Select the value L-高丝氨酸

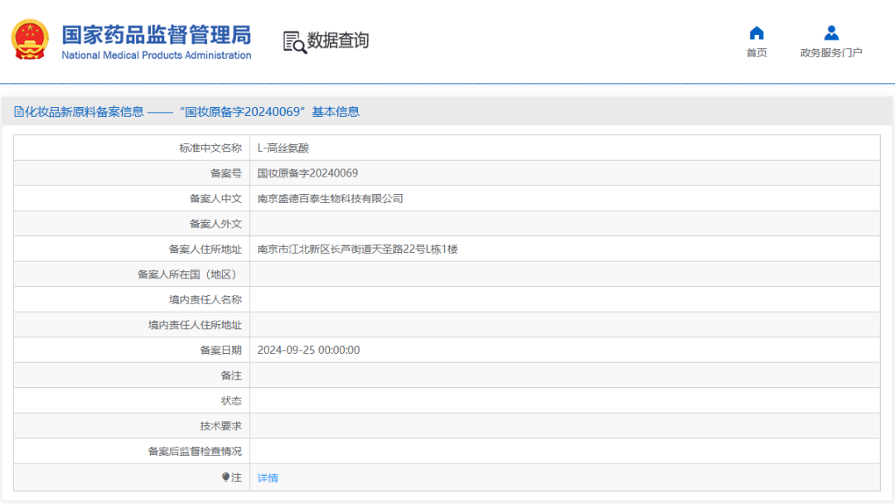(x=283, y=148)
